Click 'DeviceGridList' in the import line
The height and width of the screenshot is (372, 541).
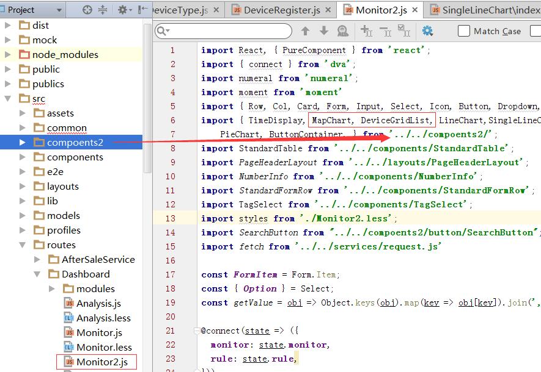394,120
